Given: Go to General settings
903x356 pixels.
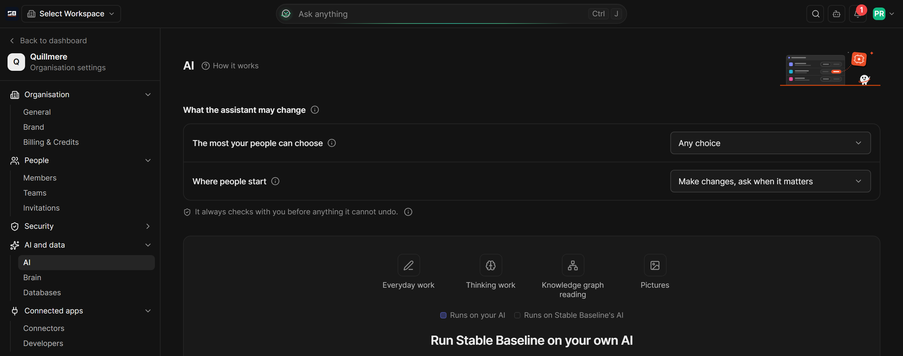Looking at the screenshot, I should tap(86, 112).
